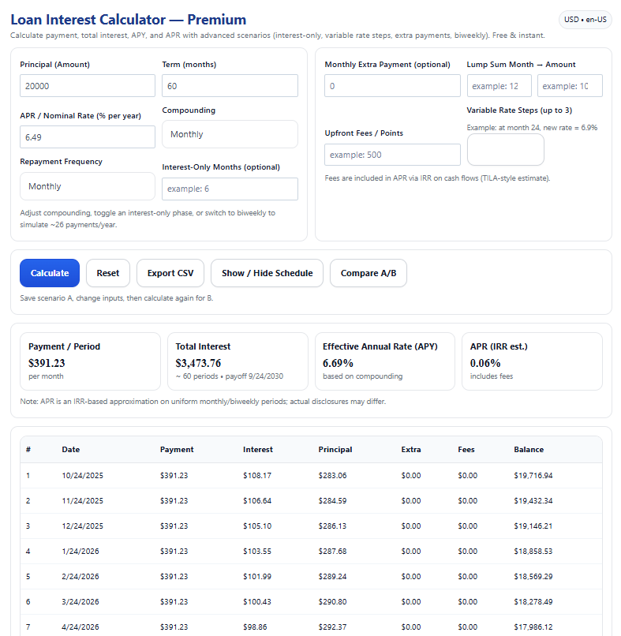The height and width of the screenshot is (636, 621).
Task: Click balance value $18,858.53
Action: (x=533, y=552)
